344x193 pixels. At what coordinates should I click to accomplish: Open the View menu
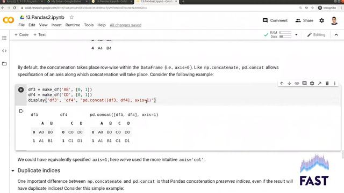[x=43, y=25]
